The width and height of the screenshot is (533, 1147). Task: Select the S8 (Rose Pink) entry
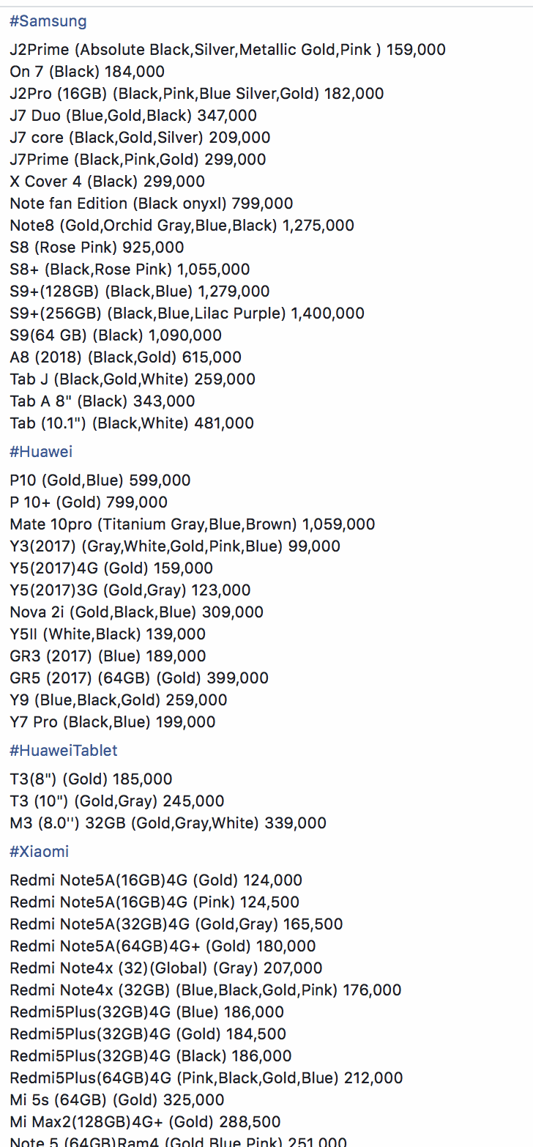tap(97, 248)
